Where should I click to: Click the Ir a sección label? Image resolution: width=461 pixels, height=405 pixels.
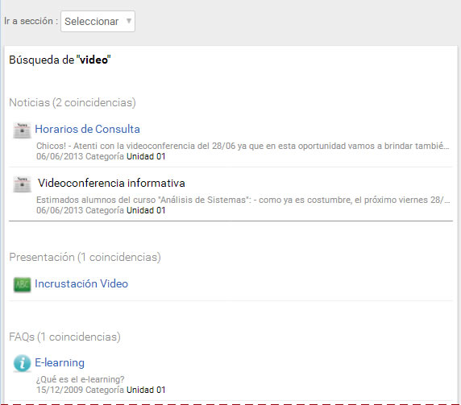click(31, 21)
